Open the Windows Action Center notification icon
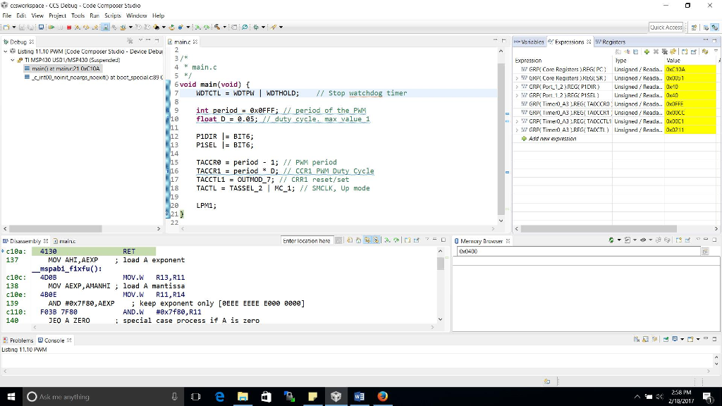This screenshot has height=406, width=722. 708,396
